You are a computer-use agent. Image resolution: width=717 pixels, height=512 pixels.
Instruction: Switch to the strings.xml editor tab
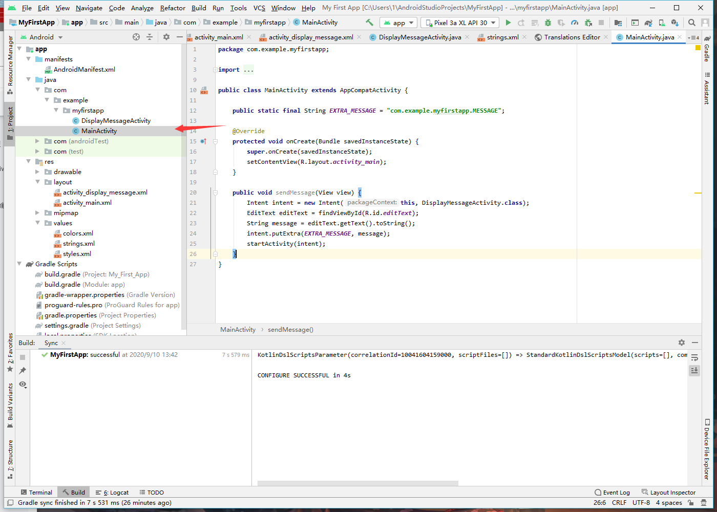[502, 37]
